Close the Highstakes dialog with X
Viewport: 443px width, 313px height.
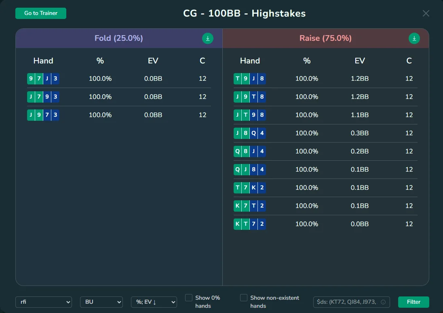point(426,13)
